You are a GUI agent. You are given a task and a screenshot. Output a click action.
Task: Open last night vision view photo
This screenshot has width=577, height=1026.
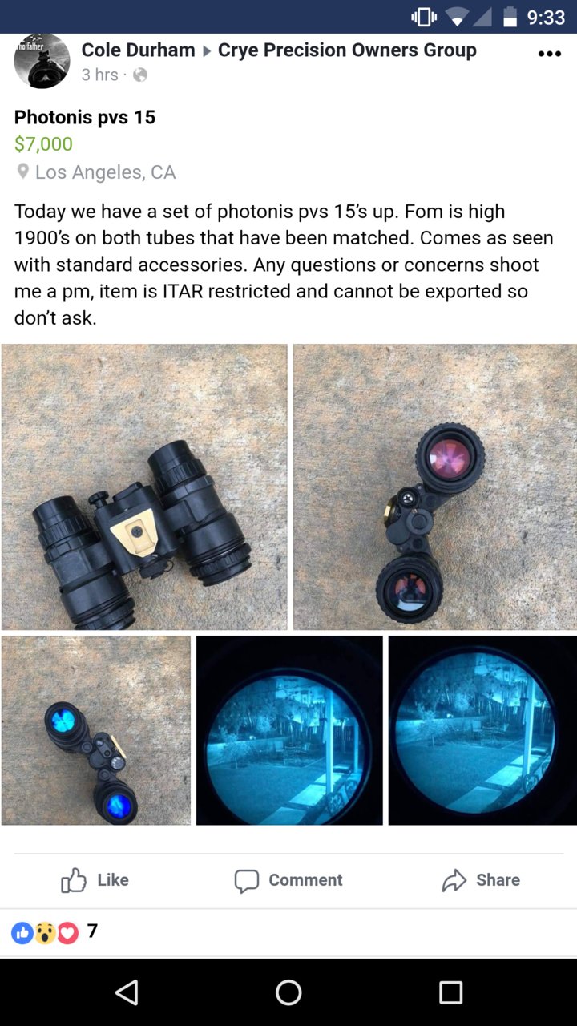482,730
